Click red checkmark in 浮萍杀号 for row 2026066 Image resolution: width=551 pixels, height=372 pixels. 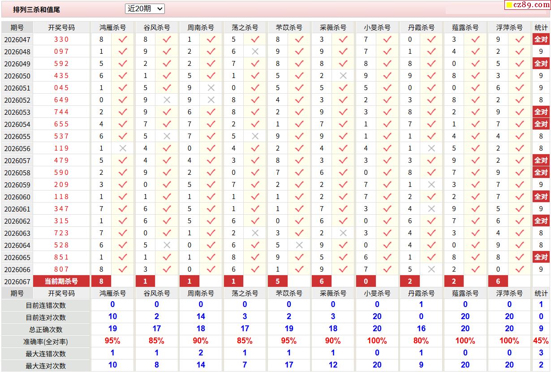[x=520, y=269]
